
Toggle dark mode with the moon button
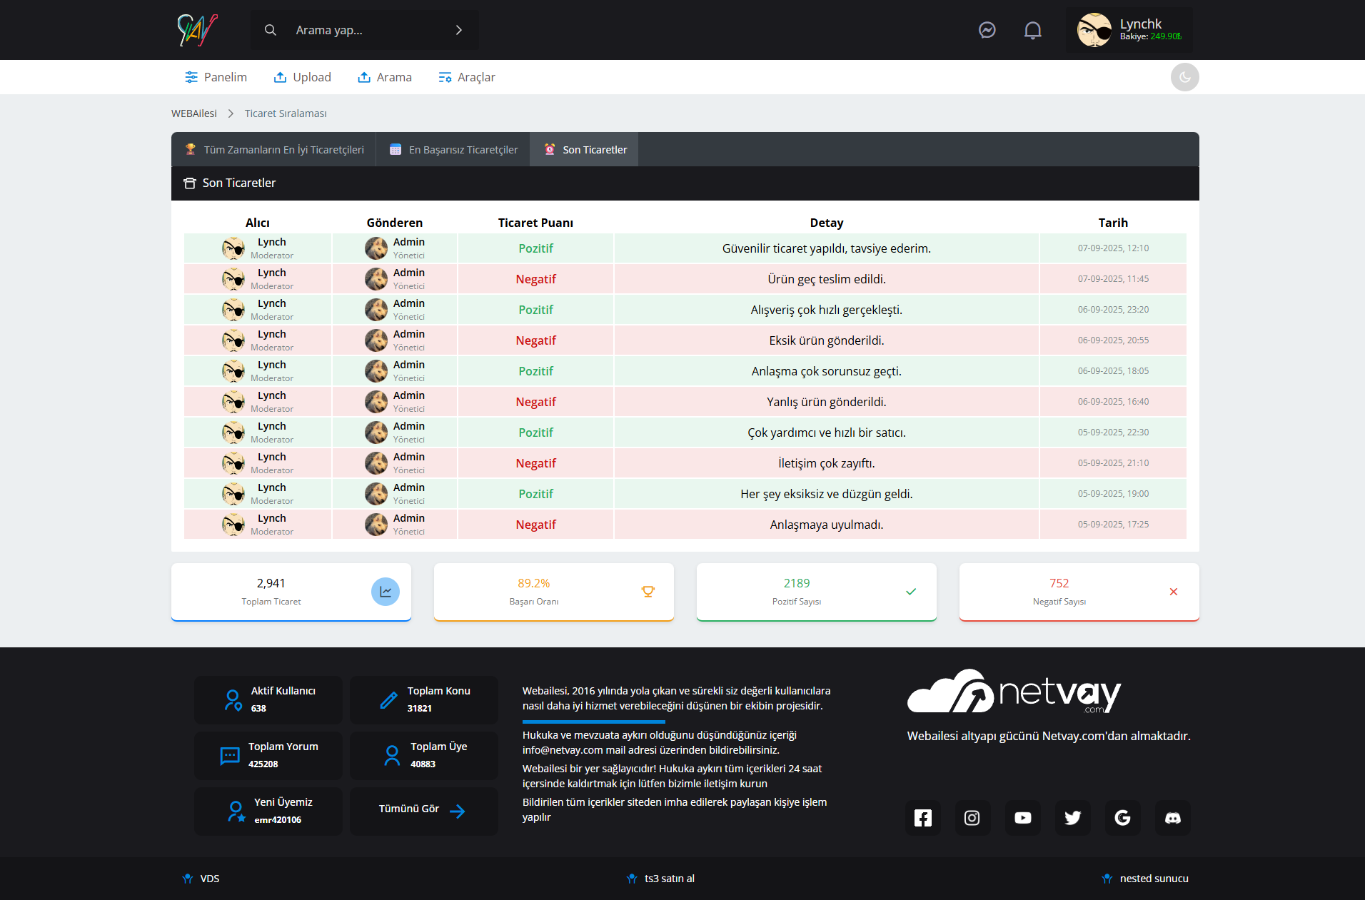[1185, 77]
